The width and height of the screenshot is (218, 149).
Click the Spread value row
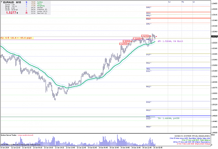pos(10,5)
